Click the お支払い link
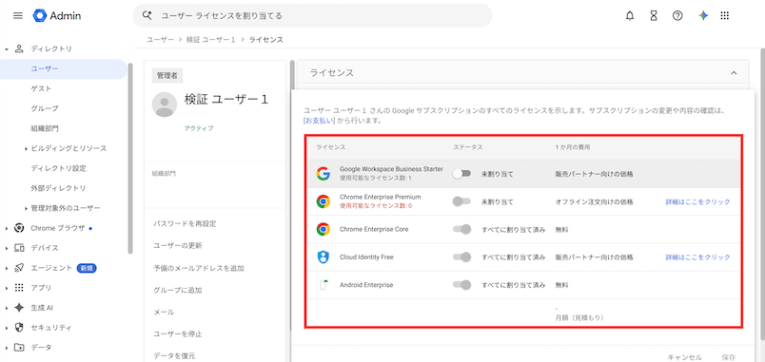 (x=319, y=121)
